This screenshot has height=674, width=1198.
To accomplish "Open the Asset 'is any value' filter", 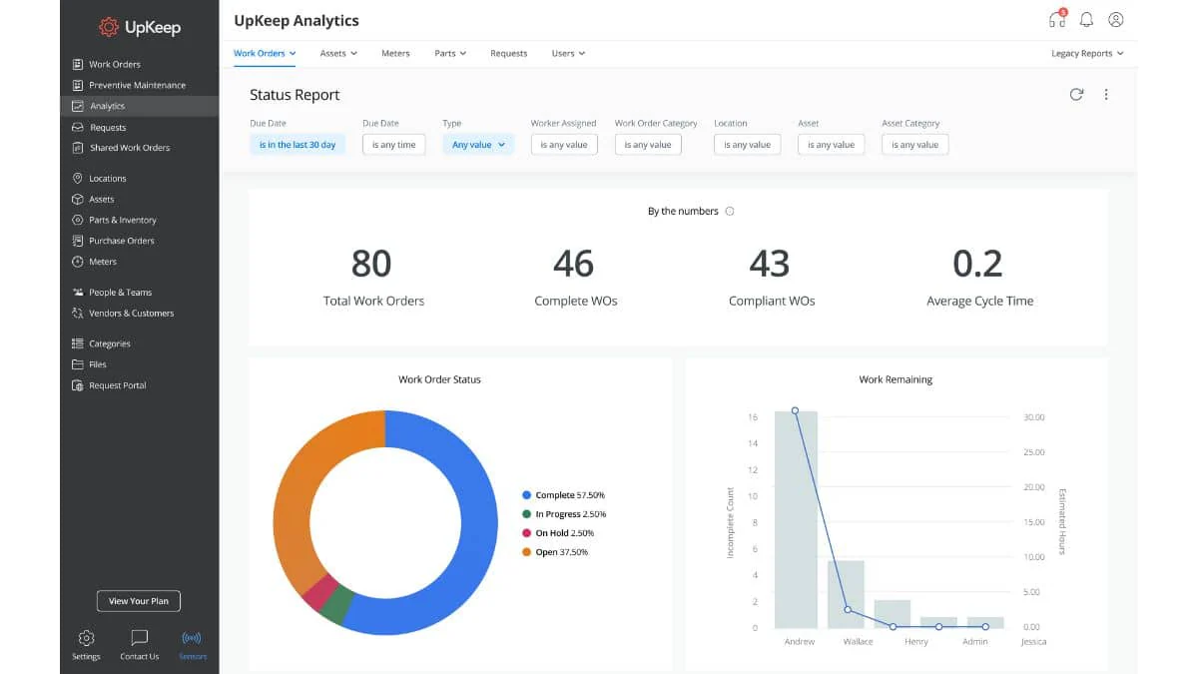I will point(831,145).
